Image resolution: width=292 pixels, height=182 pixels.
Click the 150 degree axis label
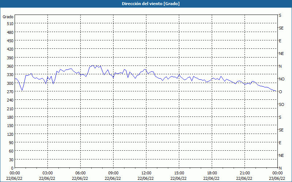pyautogui.click(x=10, y=126)
